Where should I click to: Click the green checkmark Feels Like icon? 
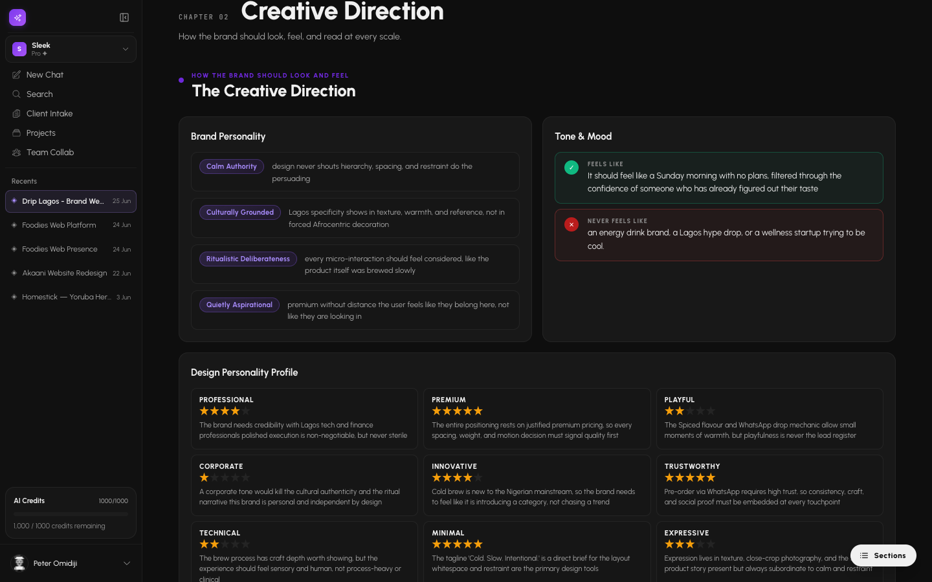click(571, 167)
